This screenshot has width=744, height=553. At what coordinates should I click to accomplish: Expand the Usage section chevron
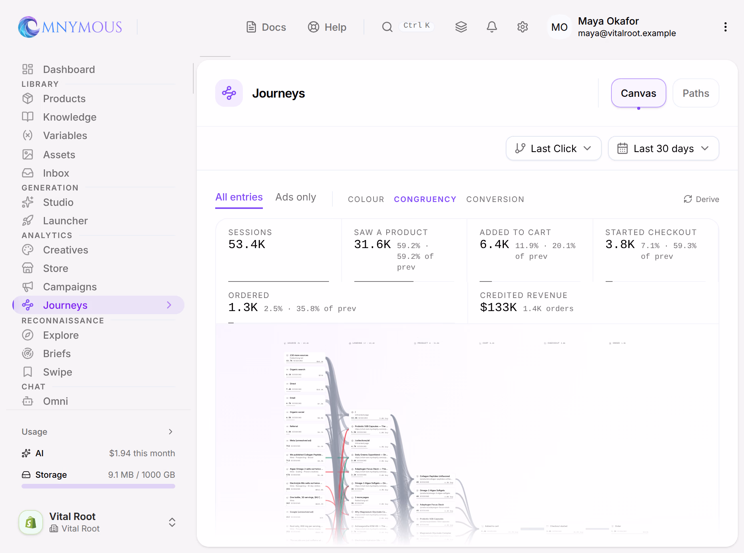[171, 432]
